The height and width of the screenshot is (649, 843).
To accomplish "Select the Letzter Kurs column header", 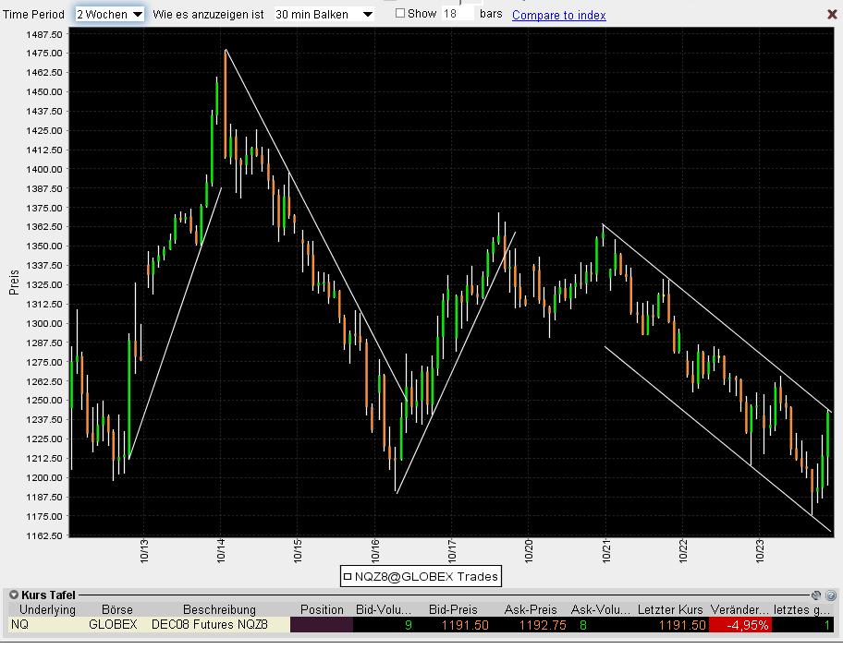I will 670,610.
